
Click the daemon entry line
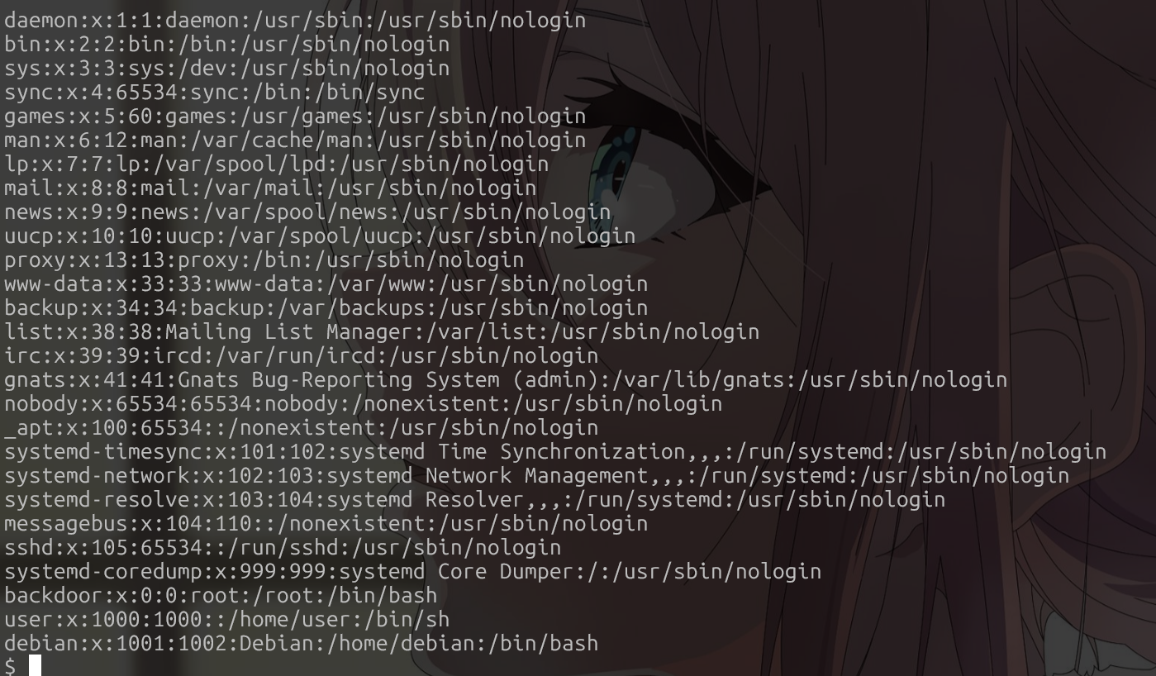[295, 20]
